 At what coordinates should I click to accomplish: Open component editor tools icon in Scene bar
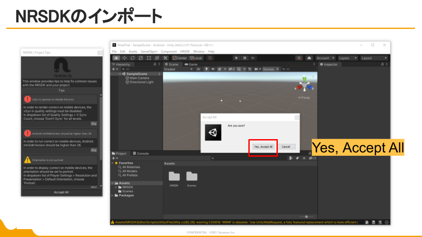point(250,69)
